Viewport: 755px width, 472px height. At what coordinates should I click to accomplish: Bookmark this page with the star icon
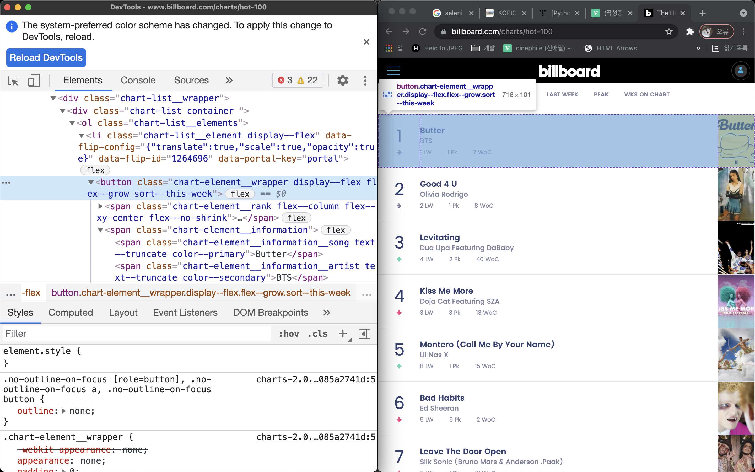tap(669, 31)
